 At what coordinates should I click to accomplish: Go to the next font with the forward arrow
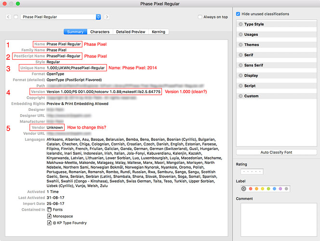(107, 17)
